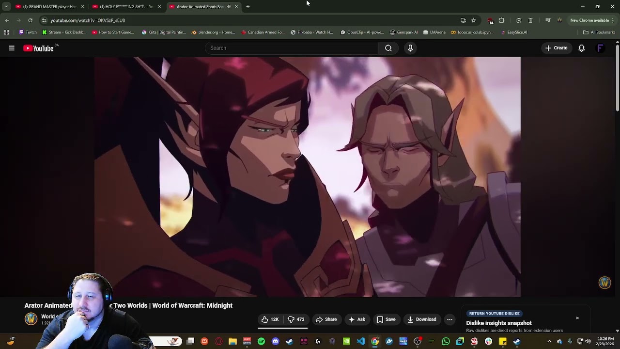Click the Download button
This screenshot has height=349, width=620.
click(422, 319)
